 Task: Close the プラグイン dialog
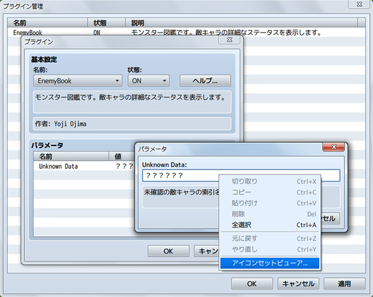tap(229, 40)
